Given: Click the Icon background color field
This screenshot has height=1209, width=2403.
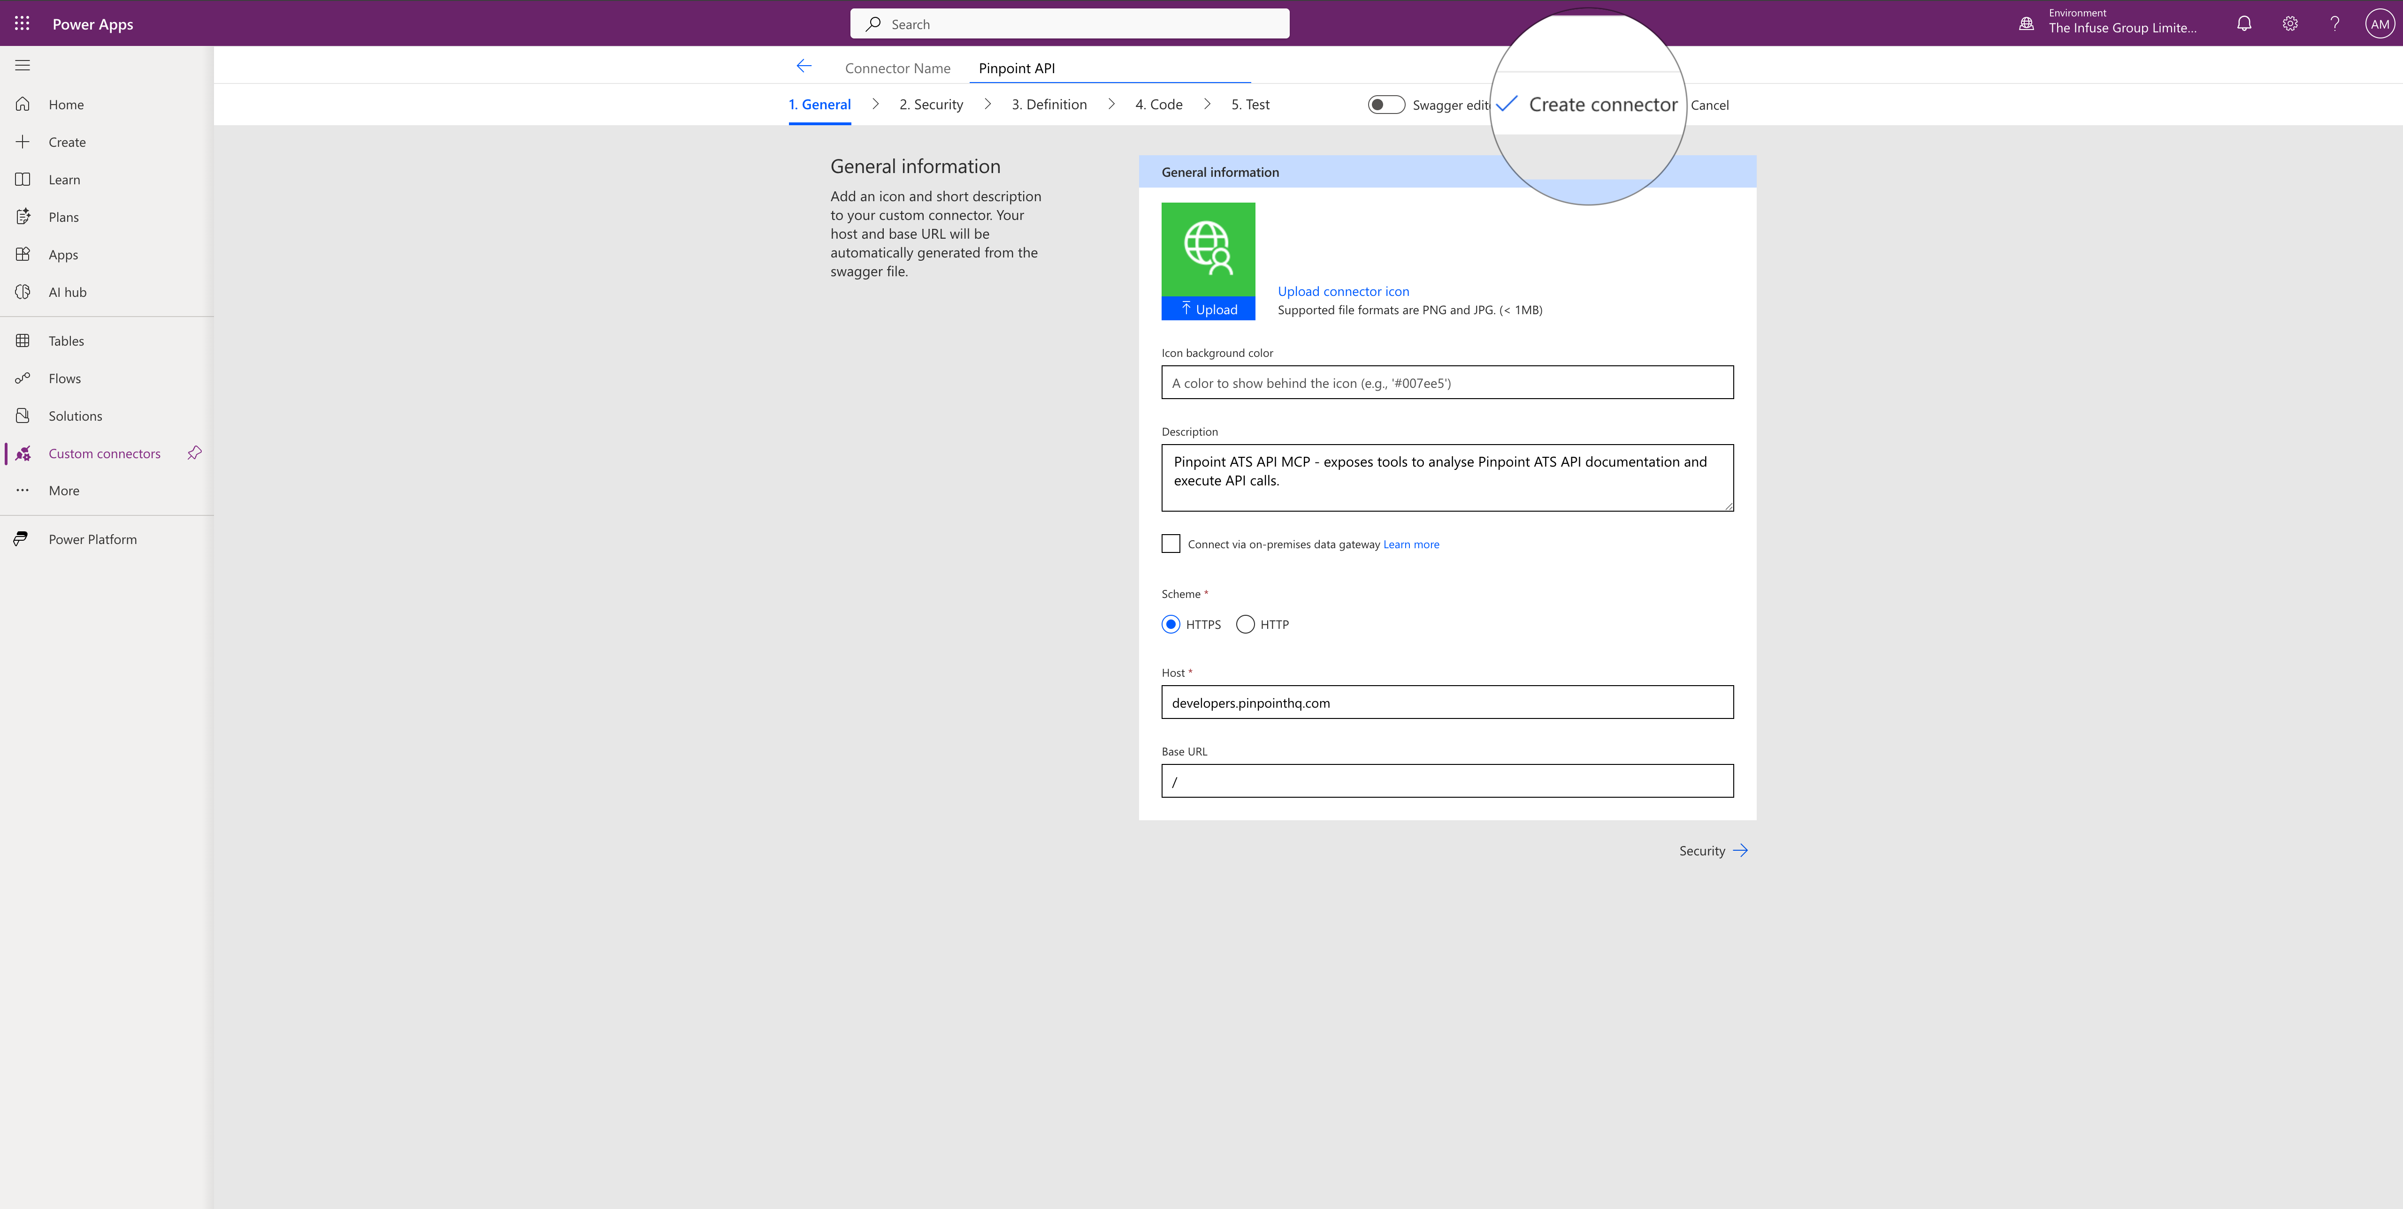Looking at the screenshot, I should coord(1447,382).
